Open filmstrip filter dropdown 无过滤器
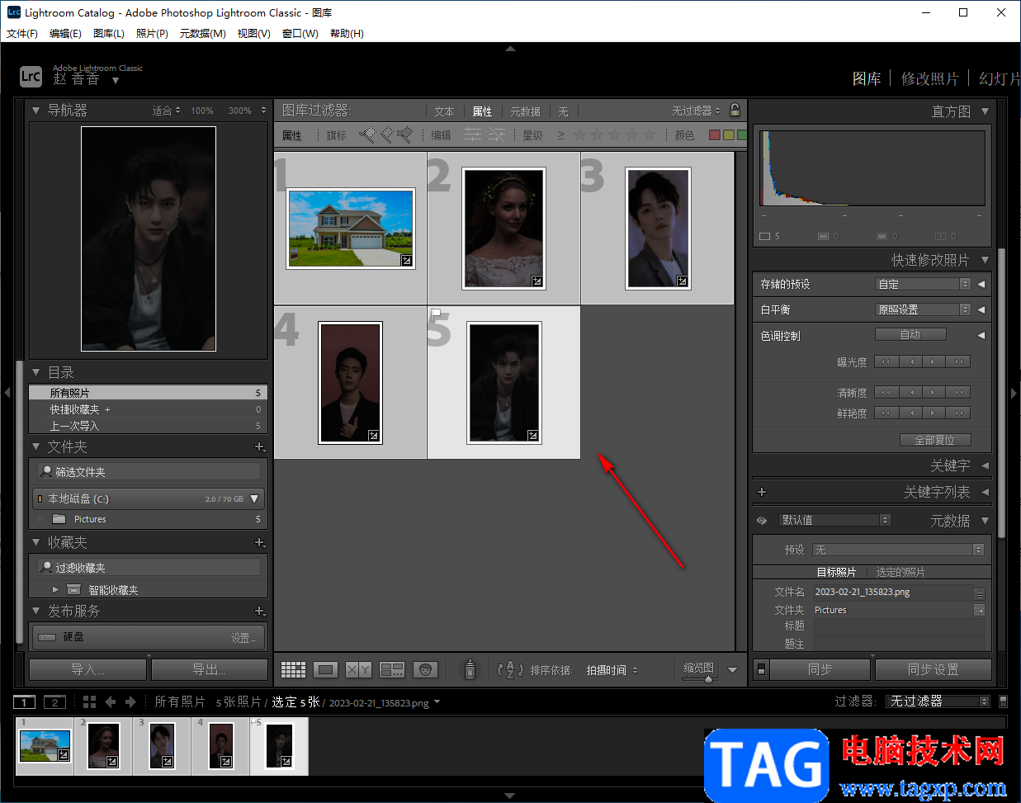Image resolution: width=1021 pixels, height=803 pixels. (938, 701)
